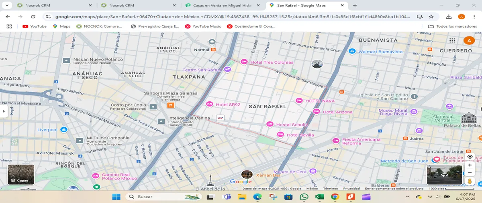Open the Capas layers thumbnail
The width and height of the screenshot is (482, 203).
click(x=21, y=175)
